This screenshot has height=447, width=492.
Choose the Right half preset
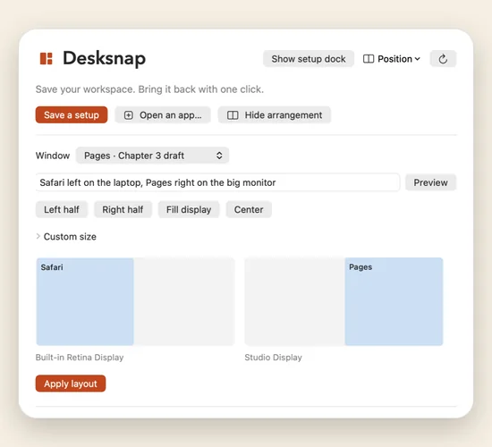123,209
